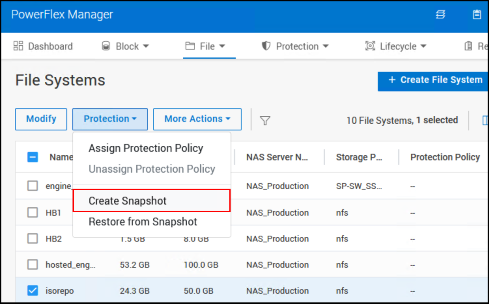Click the isorepo file system name
The image size is (489, 304).
pos(60,291)
